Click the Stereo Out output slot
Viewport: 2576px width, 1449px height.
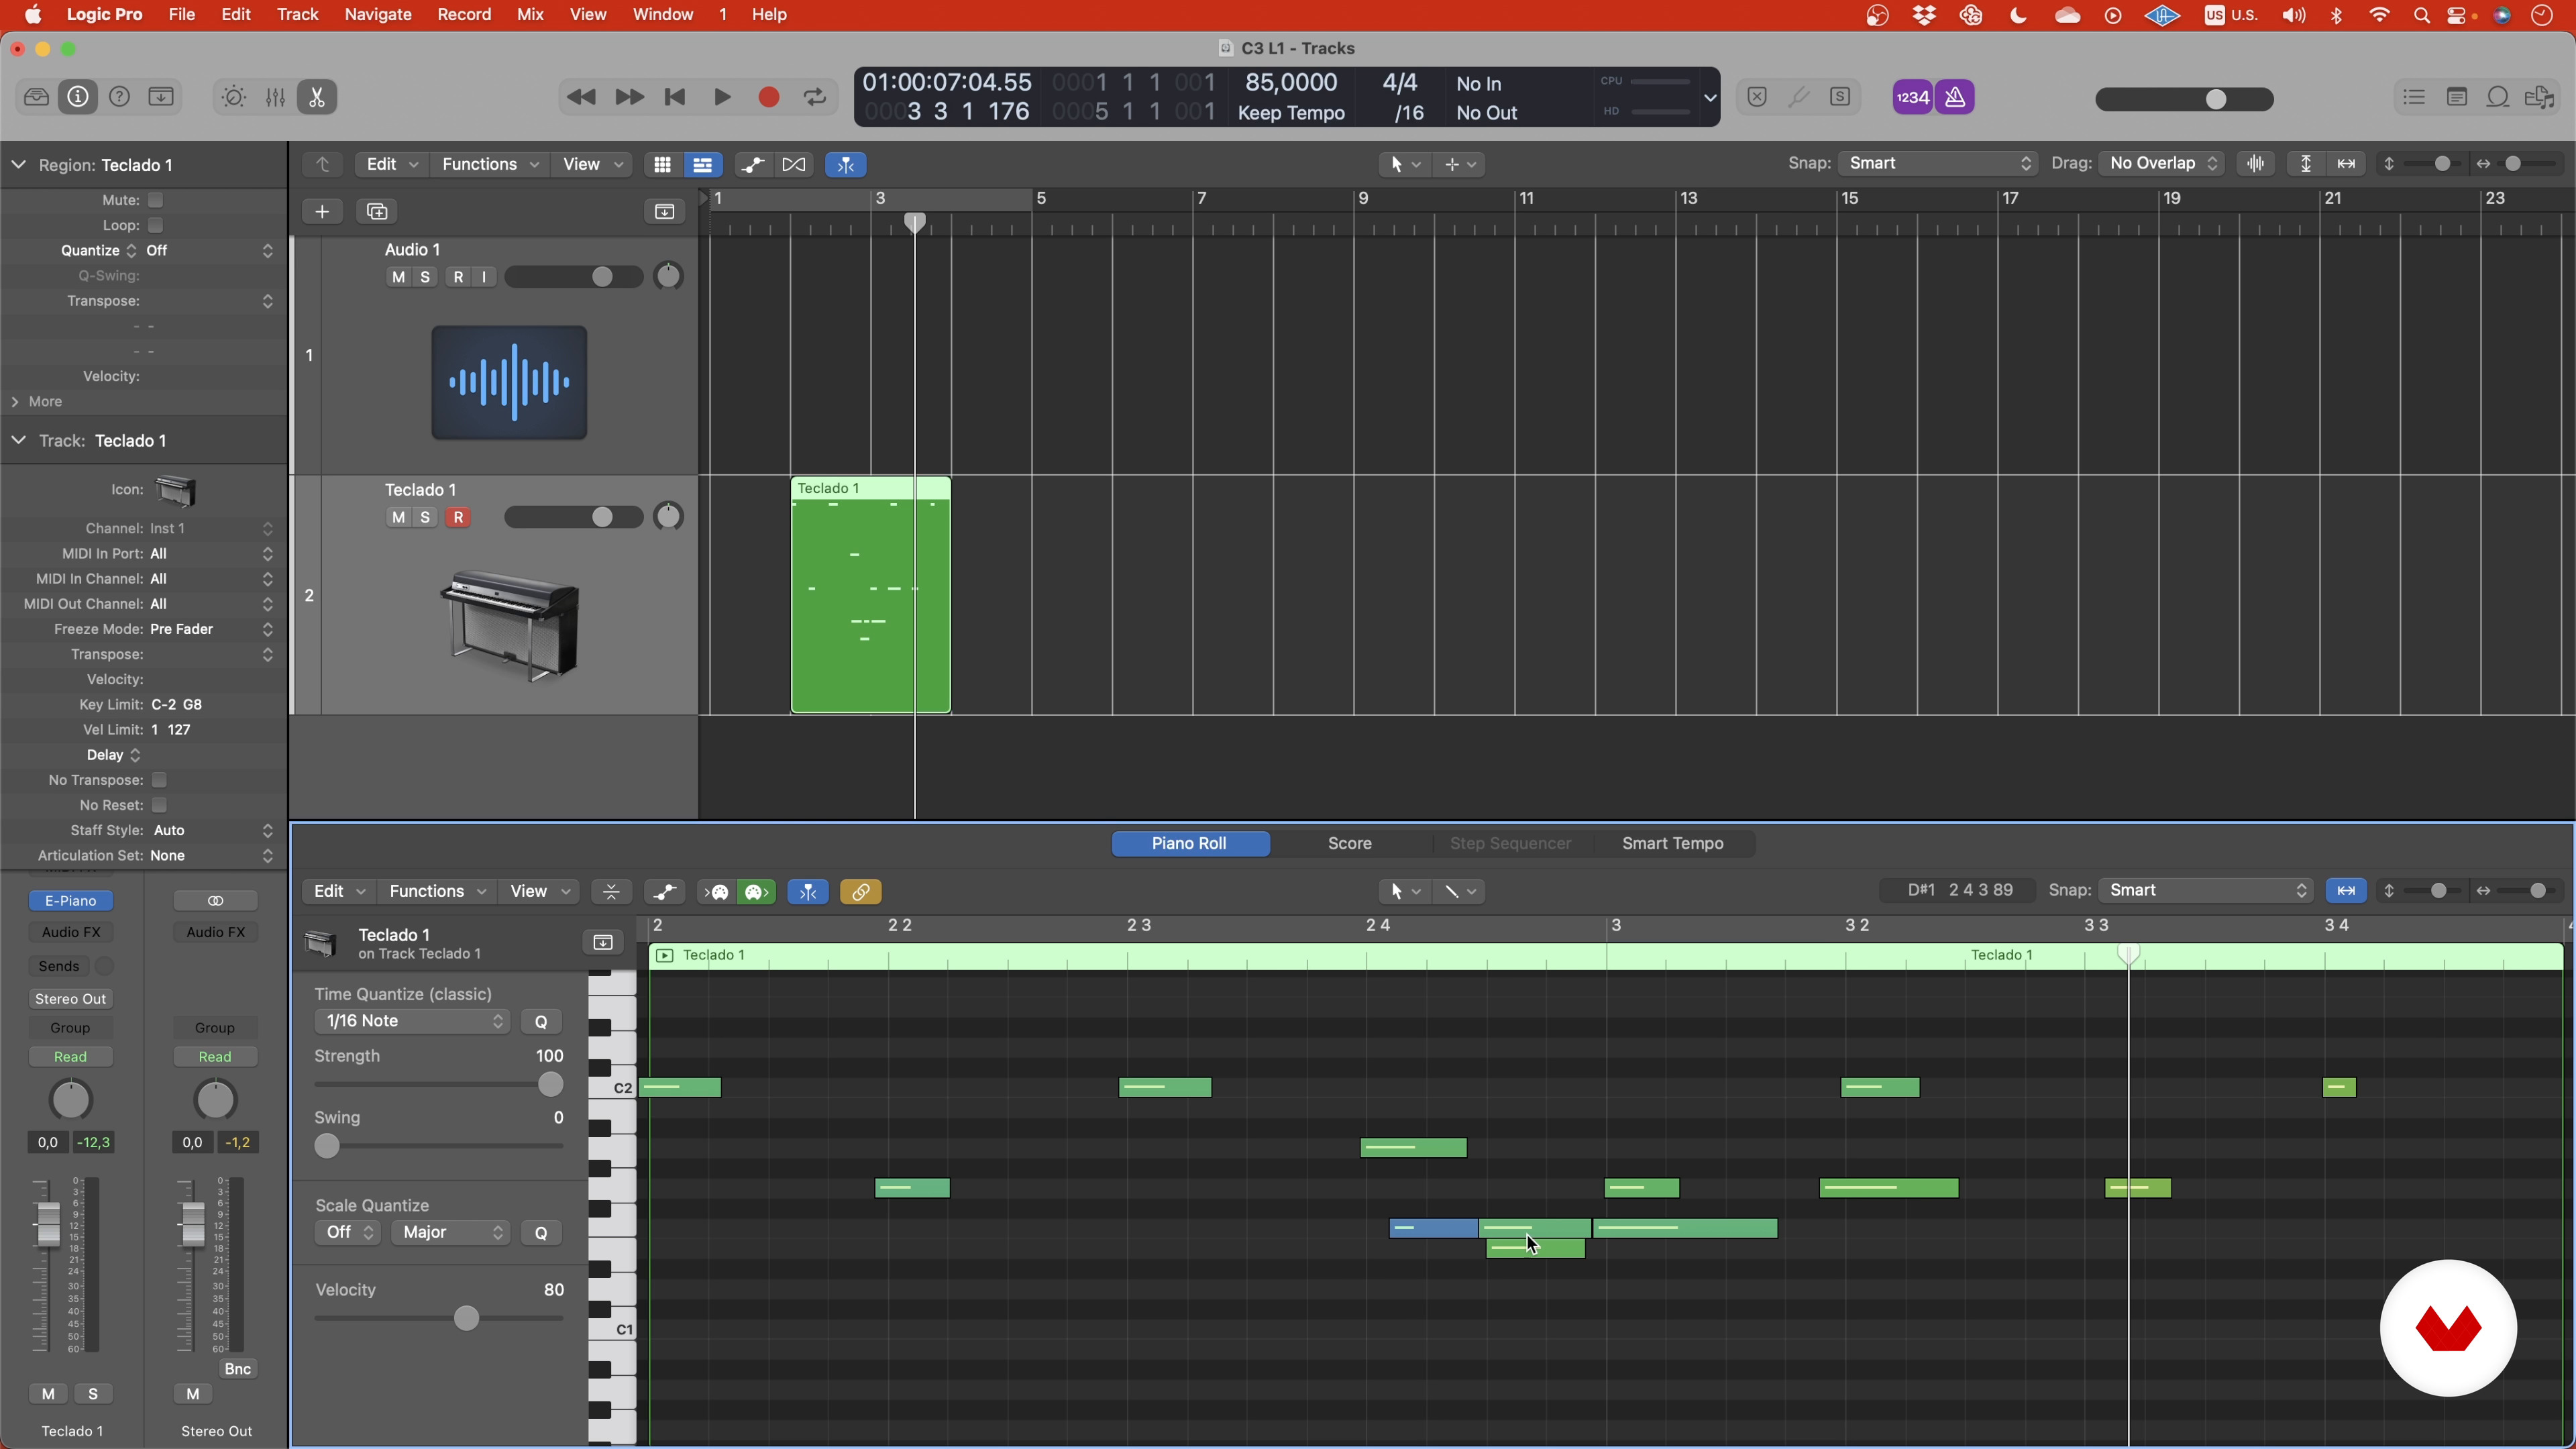(71, 999)
